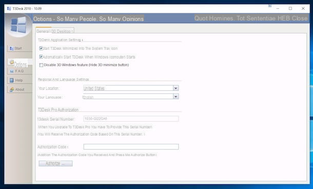The image size is (313, 189).
Task: Click the 'Quot Homines, Tot Sententiae' text
Action: (x=235, y=18)
